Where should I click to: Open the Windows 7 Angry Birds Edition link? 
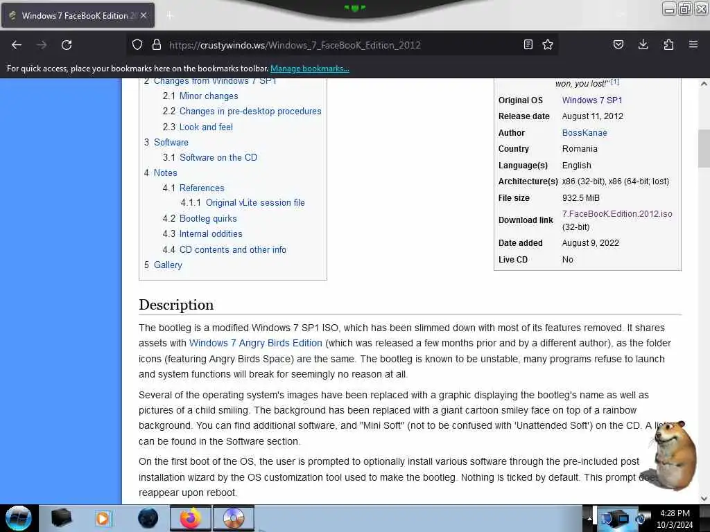pos(255,343)
